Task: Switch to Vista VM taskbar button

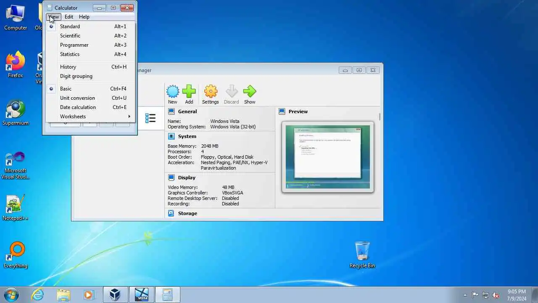Action: tap(142, 295)
